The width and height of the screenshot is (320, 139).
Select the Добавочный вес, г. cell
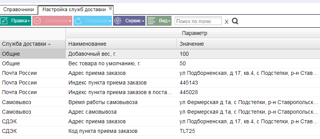(x=121, y=54)
